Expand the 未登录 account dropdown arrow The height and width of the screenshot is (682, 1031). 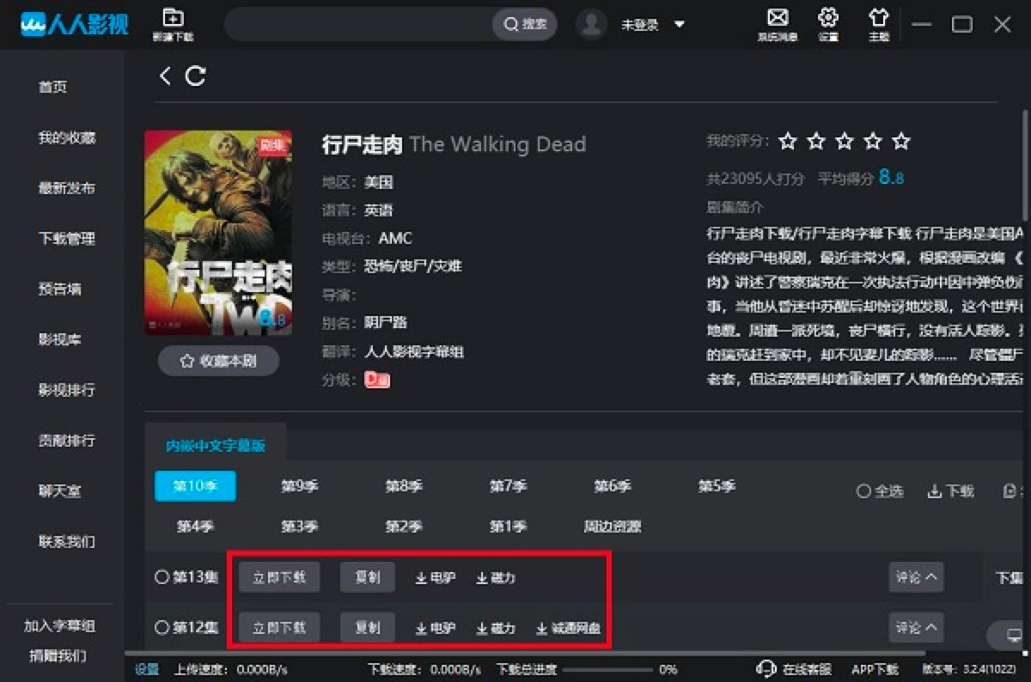[x=680, y=25]
